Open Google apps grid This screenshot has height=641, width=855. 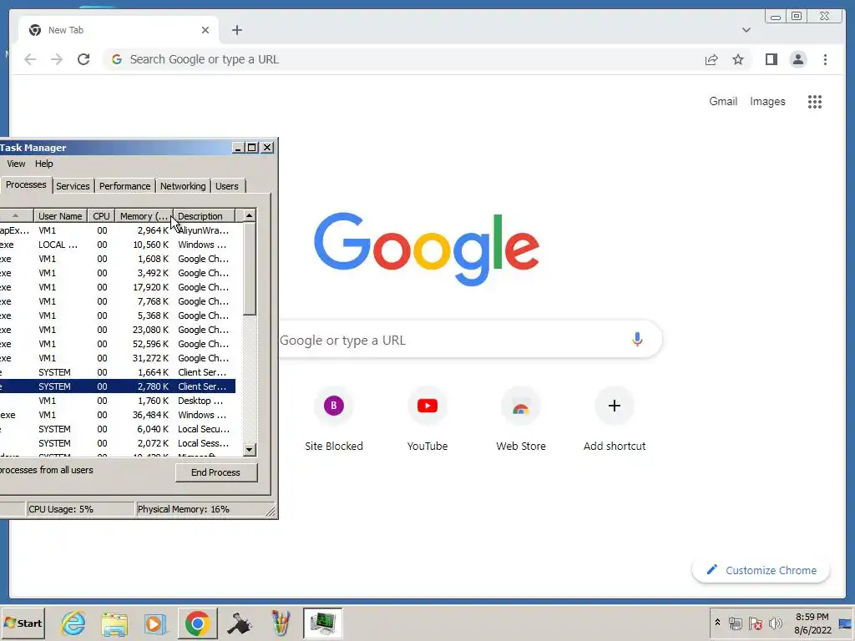pyautogui.click(x=815, y=101)
